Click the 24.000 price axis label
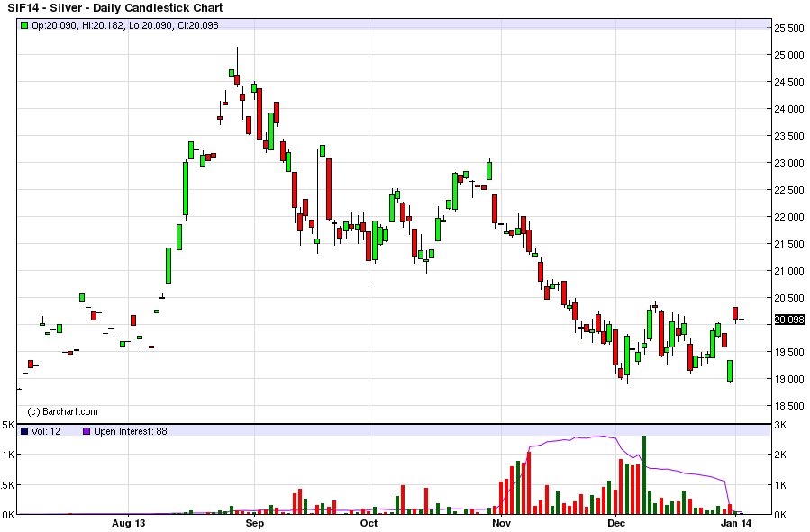The image size is (810, 532). coord(789,109)
